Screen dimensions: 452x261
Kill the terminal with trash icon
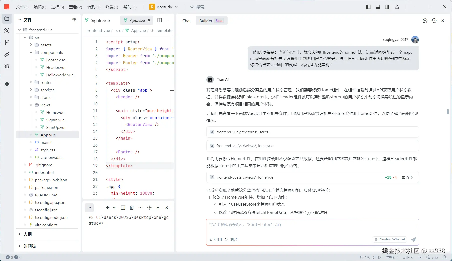coord(132,208)
